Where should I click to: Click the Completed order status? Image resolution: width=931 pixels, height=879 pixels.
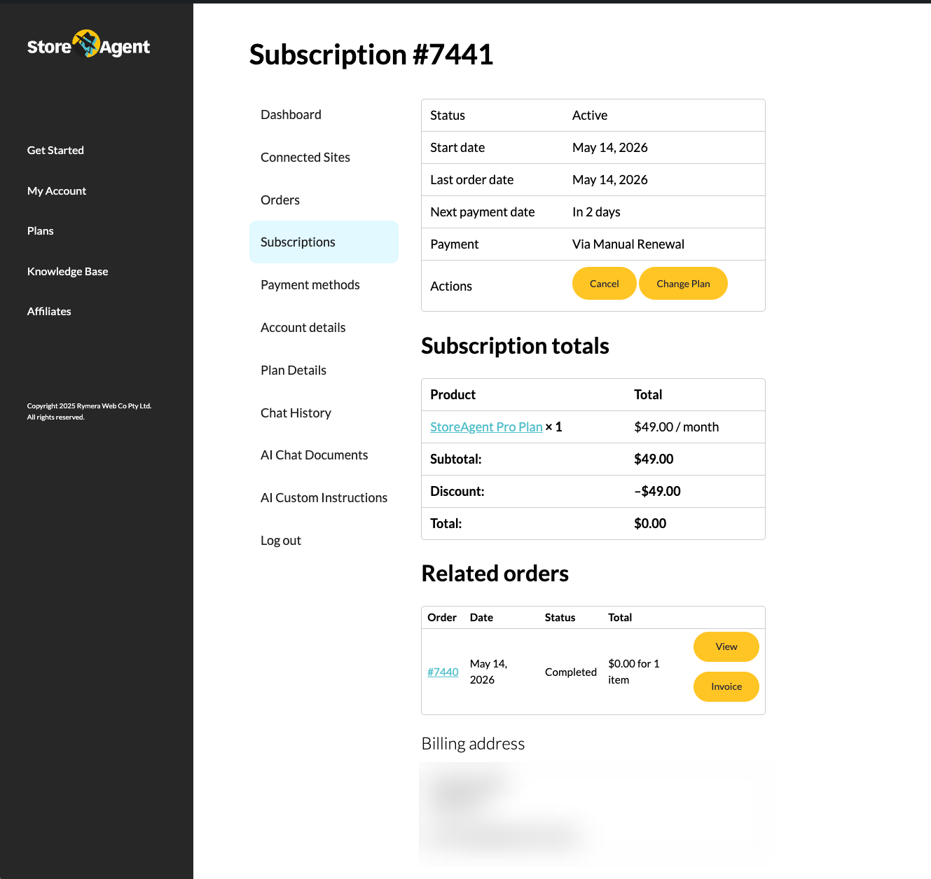[571, 672]
